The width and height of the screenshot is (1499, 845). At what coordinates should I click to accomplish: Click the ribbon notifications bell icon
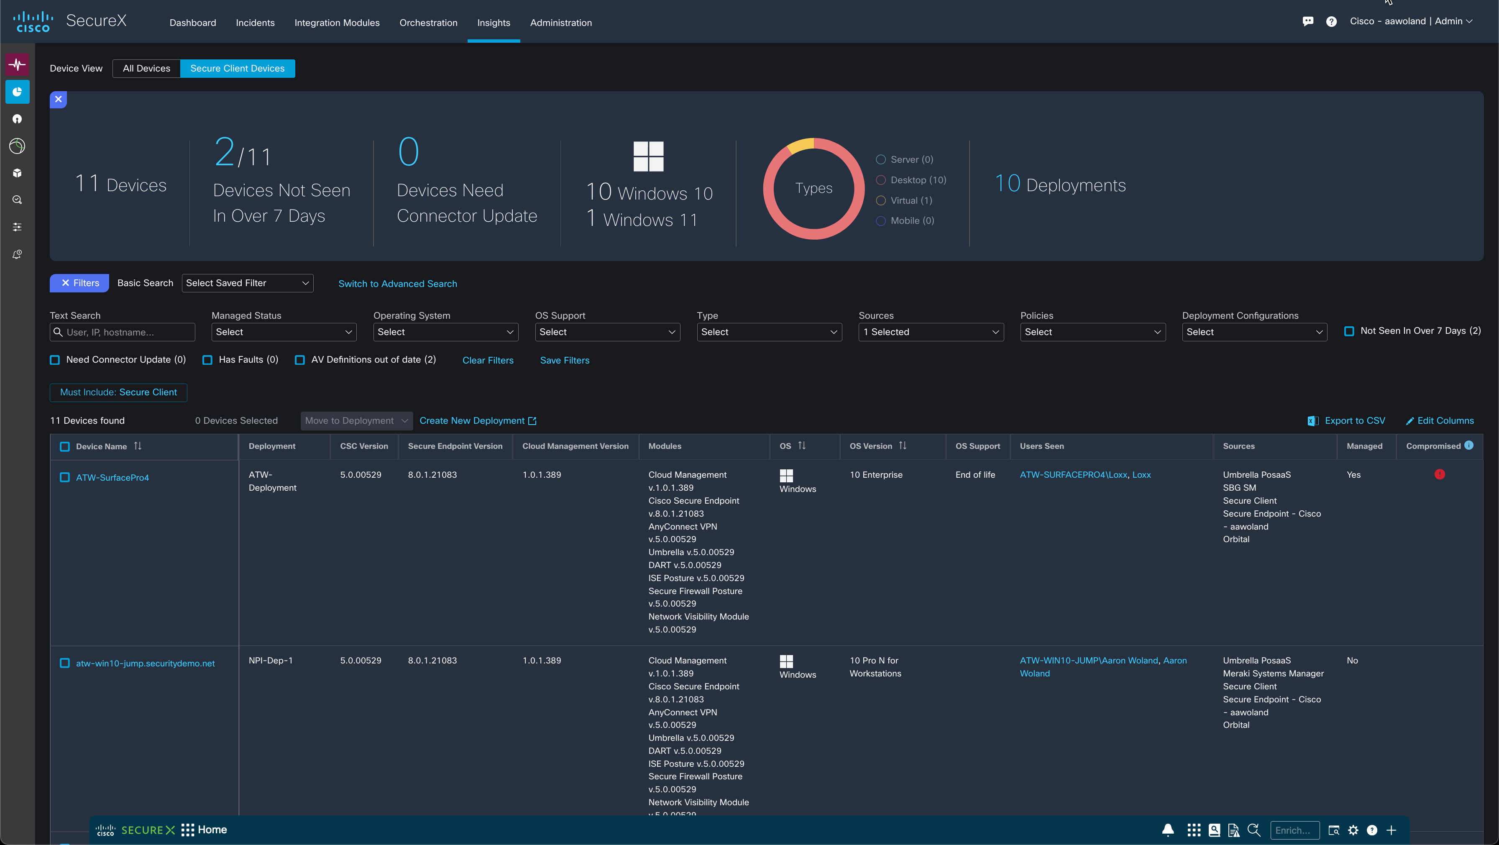[x=1167, y=830]
